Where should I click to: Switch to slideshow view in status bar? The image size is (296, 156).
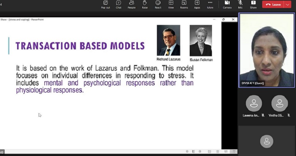click(234, 151)
